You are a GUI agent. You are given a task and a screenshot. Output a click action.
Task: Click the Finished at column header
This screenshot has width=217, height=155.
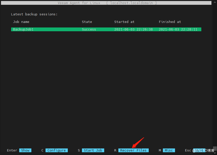click(x=170, y=22)
